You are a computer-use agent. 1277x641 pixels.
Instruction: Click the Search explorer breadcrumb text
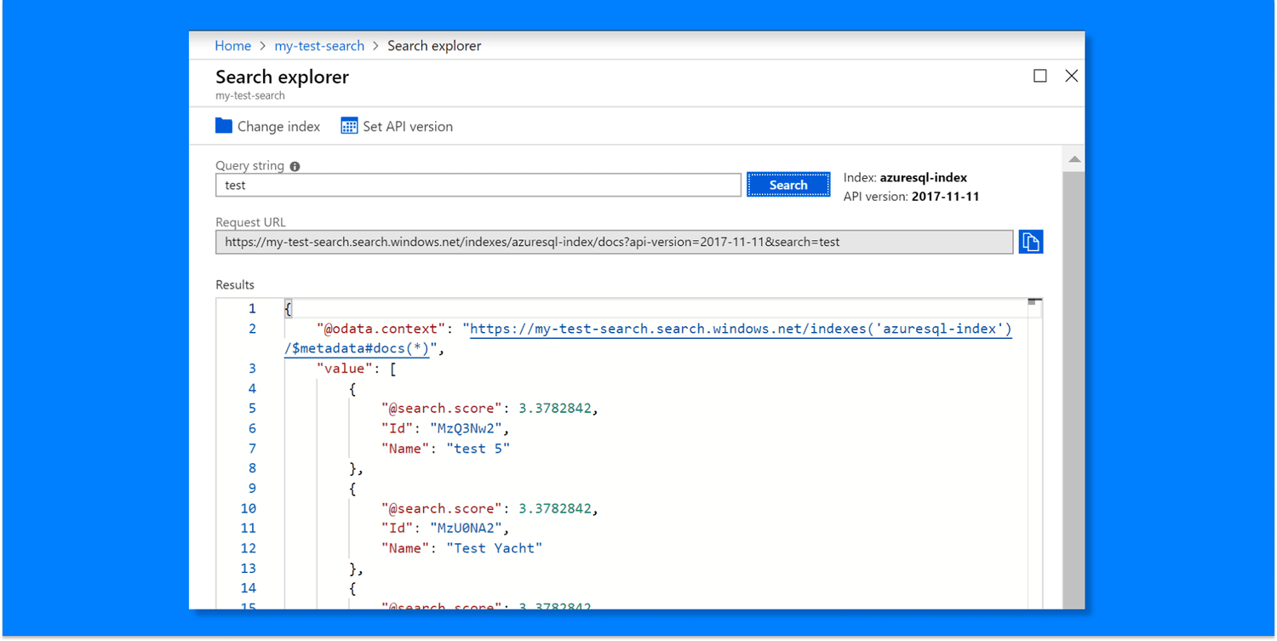[x=434, y=46]
